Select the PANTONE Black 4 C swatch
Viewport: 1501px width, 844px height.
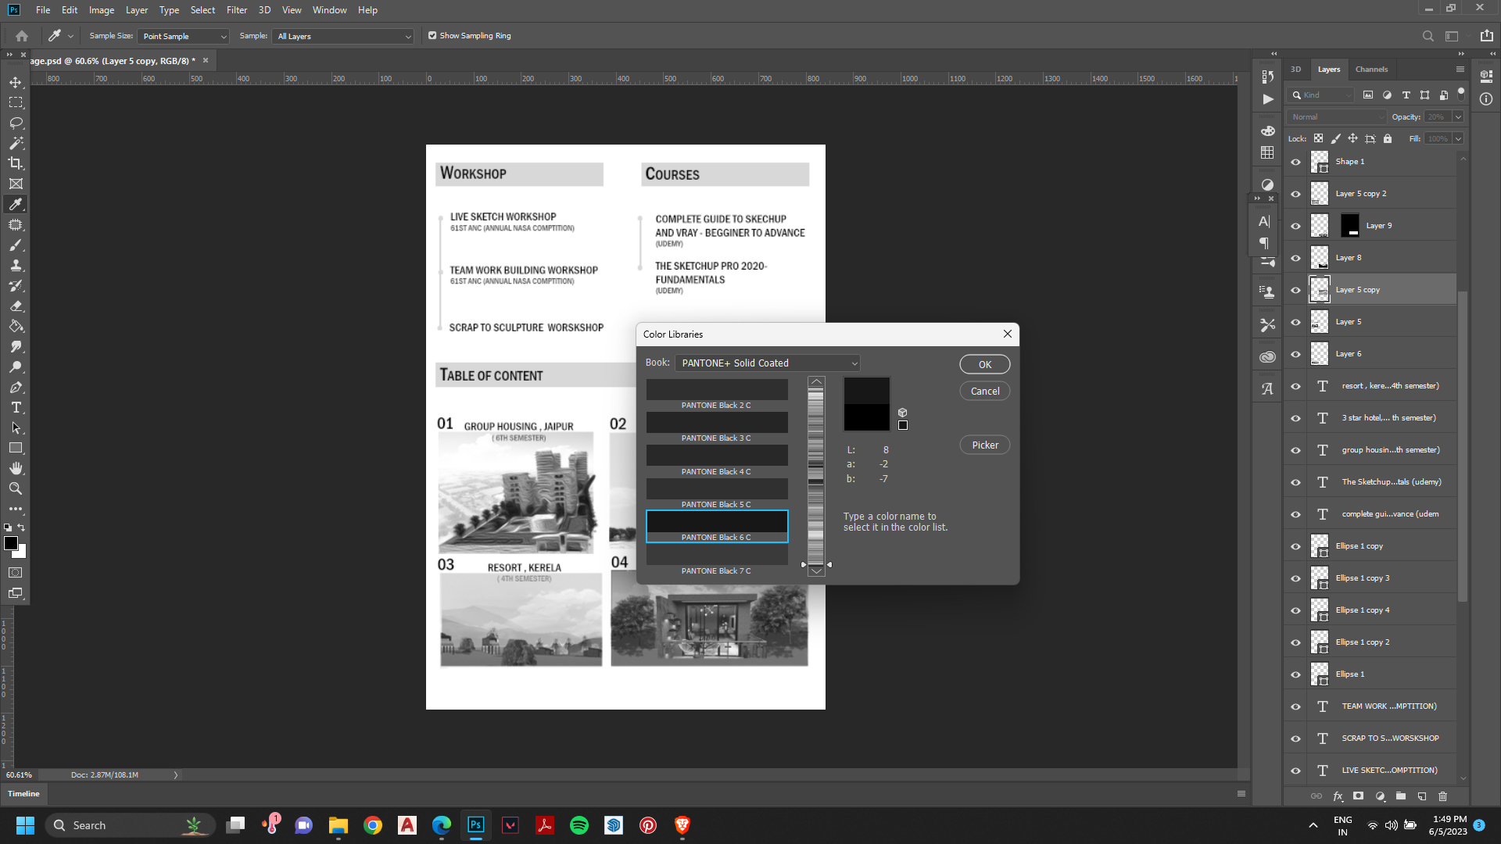pyautogui.click(x=716, y=456)
